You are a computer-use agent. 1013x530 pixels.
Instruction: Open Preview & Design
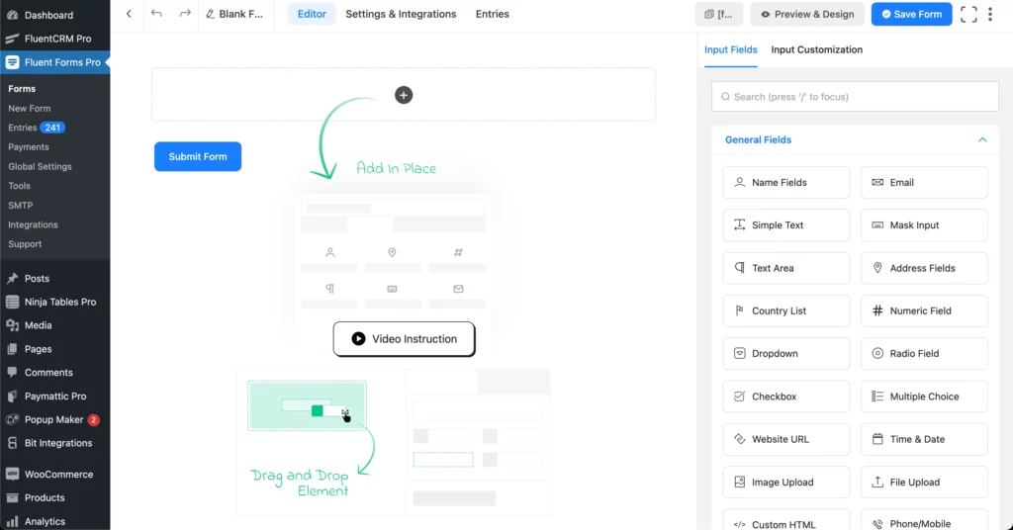(807, 14)
